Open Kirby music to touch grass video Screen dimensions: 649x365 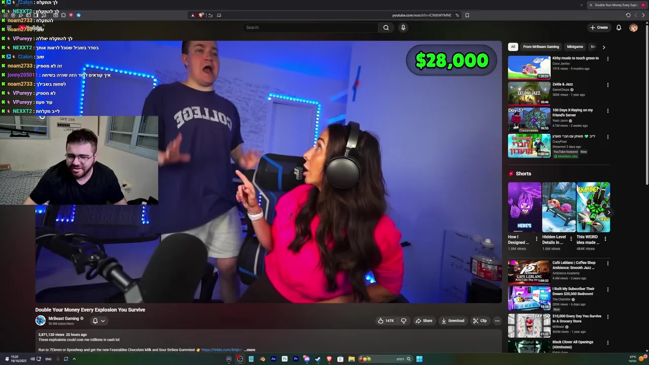tap(529, 67)
